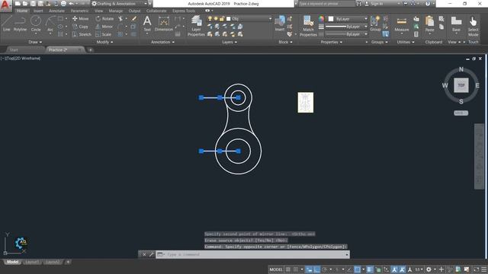Viewport: 488px width, 274px height.
Task: Click the WCS button below ViewCube
Action: pyautogui.click(x=461, y=113)
